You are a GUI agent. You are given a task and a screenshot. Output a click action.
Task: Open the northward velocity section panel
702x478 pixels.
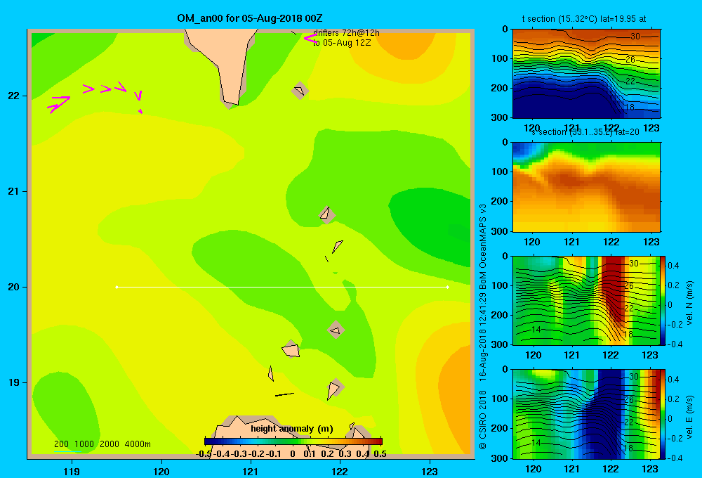[x=586, y=300]
